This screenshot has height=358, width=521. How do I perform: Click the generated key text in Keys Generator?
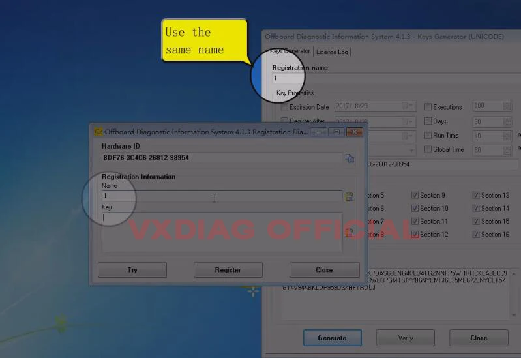[x=394, y=280]
